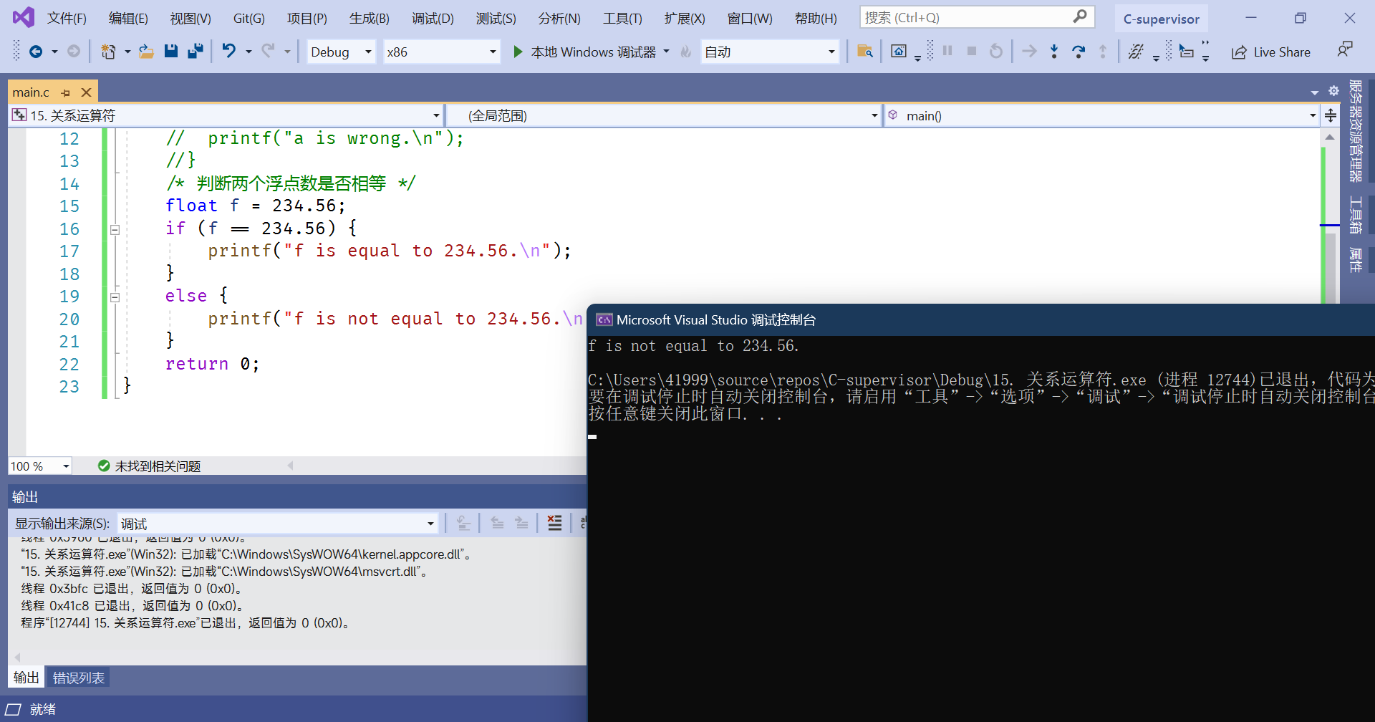Open the main() member dropdown

(1101, 115)
